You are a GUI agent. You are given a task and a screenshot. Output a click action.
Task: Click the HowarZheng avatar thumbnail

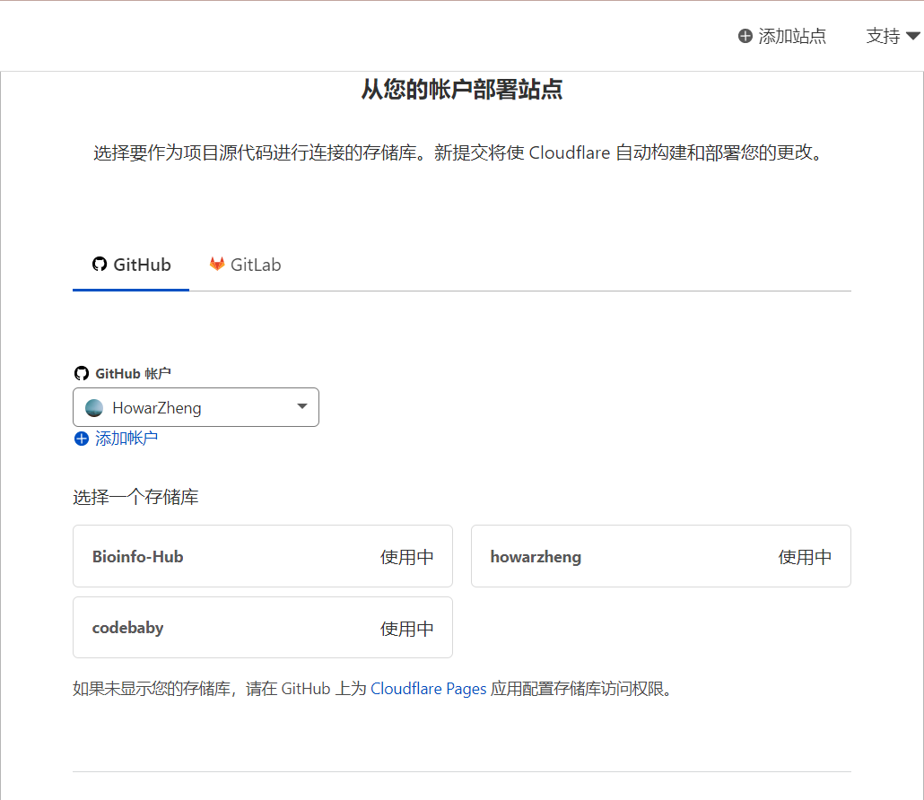click(x=94, y=408)
